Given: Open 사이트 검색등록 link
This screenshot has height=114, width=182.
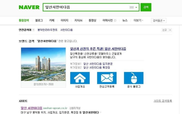Looking at the screenshot, I should [163, 101].
